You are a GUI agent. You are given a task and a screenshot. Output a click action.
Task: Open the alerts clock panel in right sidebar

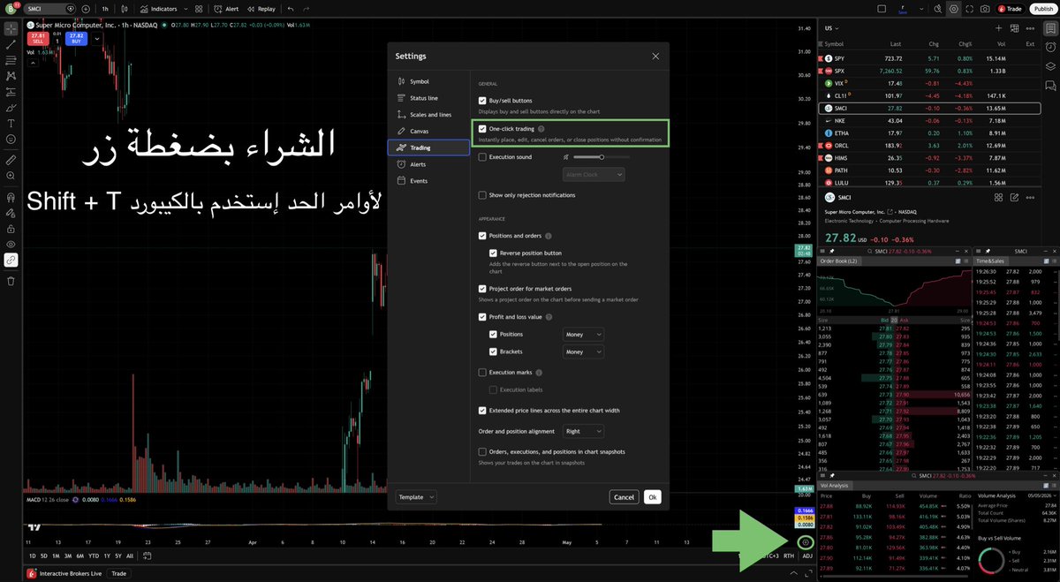pyautogui.click(x=1049, y=45)
